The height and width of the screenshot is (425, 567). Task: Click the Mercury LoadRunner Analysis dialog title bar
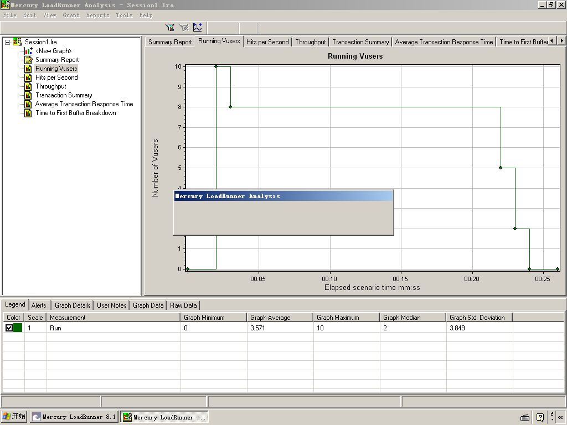coord(283,196)
